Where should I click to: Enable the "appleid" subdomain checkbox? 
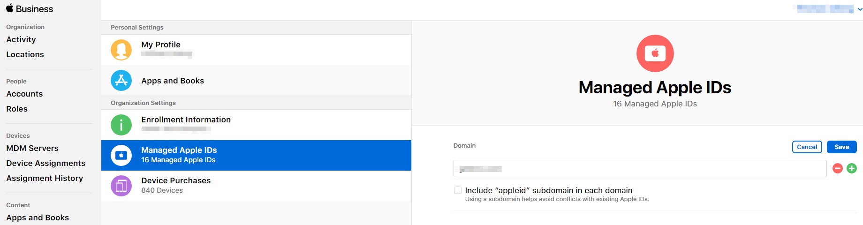[x=458, y=190]
